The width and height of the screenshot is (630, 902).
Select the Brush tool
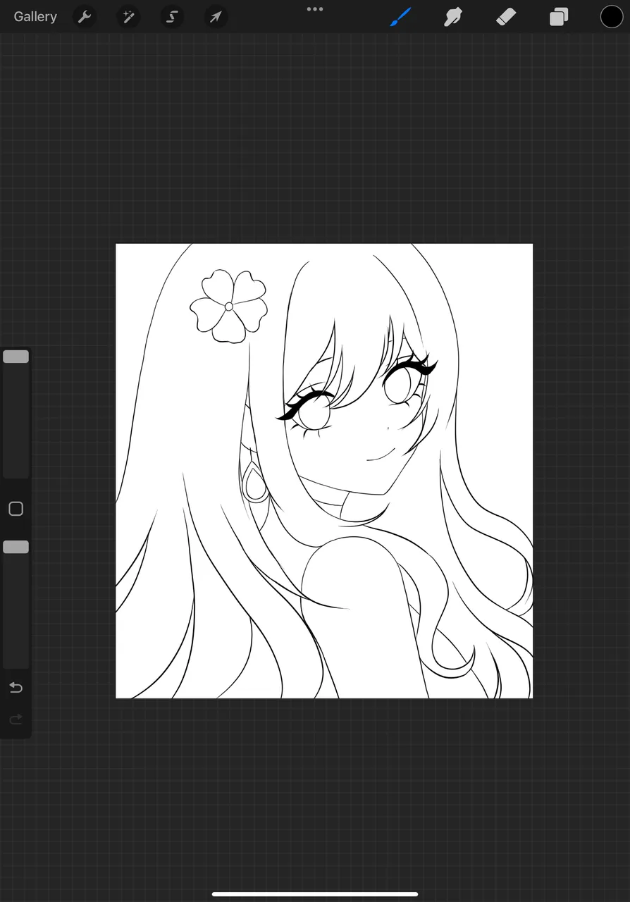(400, 16)
